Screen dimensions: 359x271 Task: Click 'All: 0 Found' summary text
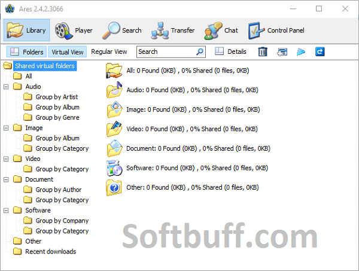tap(188, 71)
